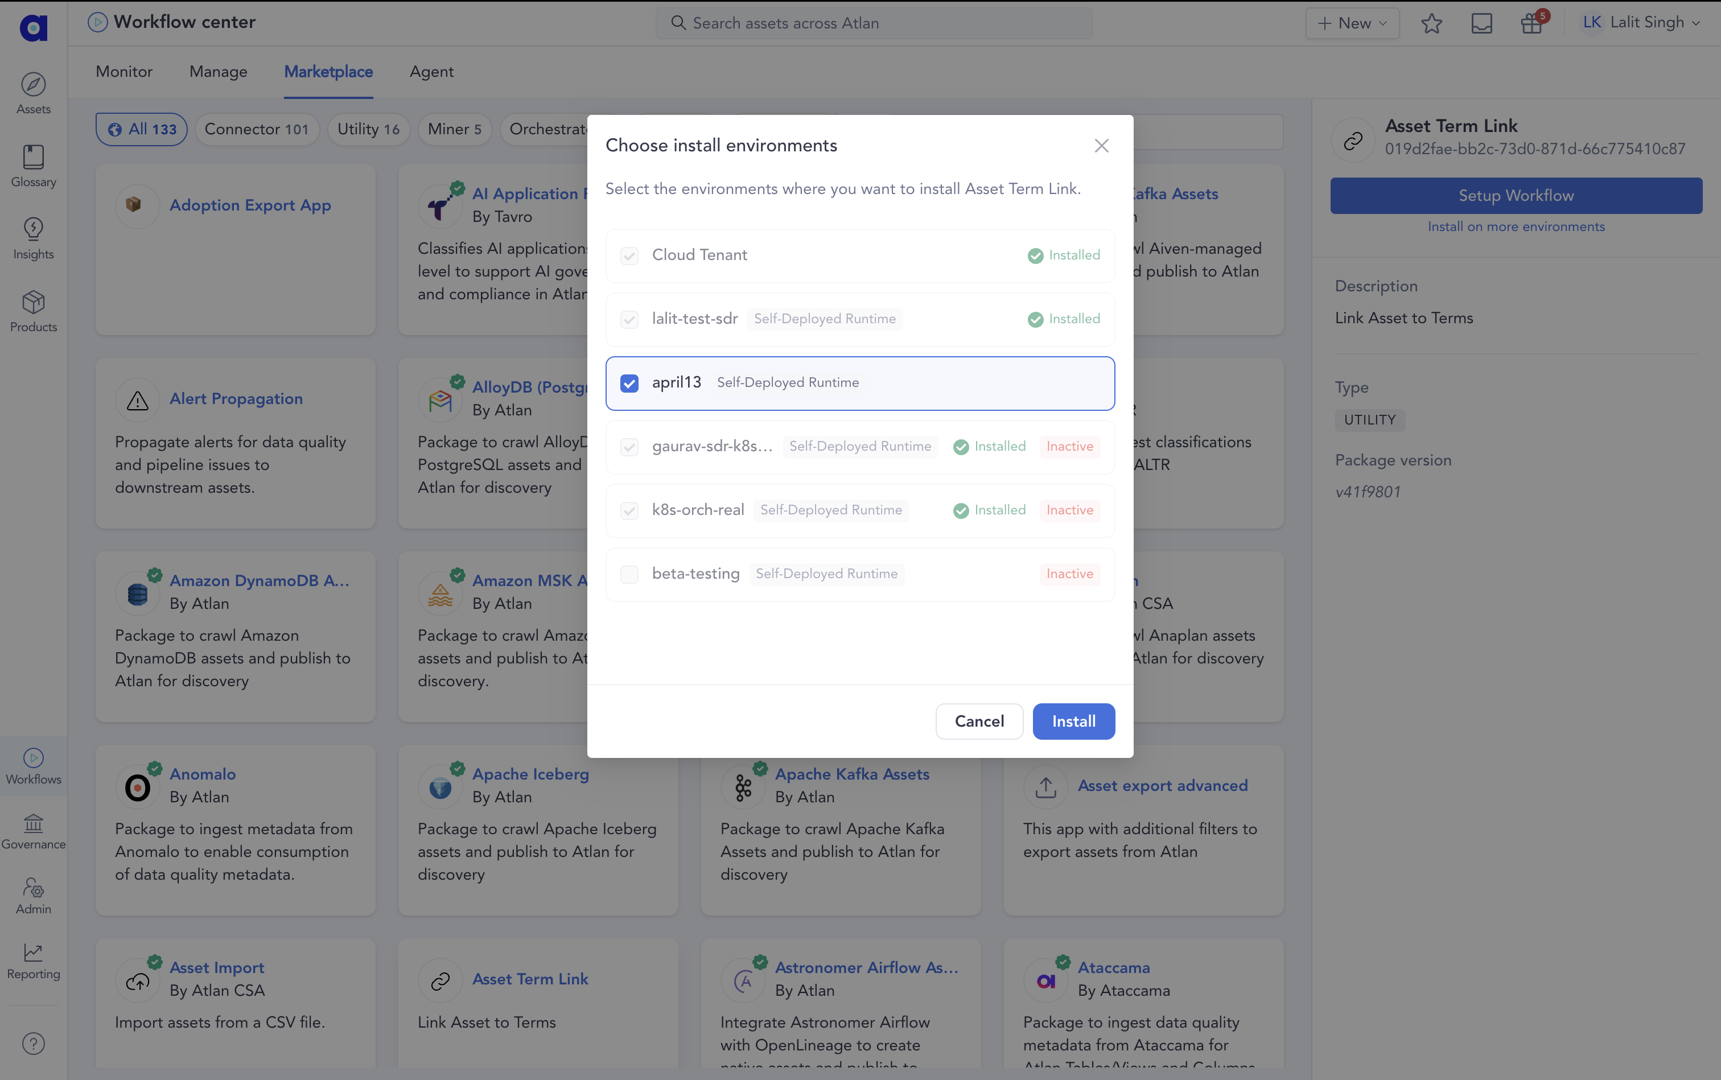Open the New dropdown menu

1352,23
